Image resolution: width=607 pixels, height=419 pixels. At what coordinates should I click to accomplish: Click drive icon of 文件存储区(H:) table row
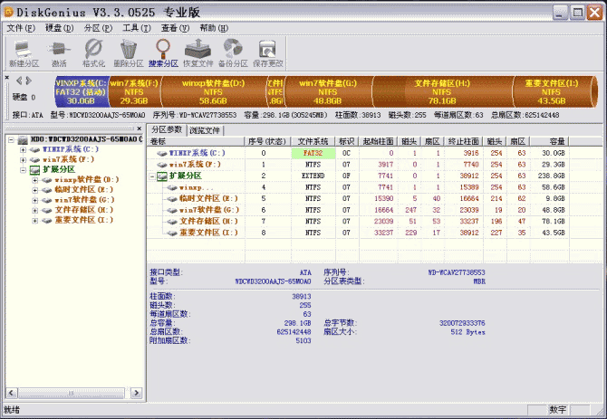(x=172, y=222)
